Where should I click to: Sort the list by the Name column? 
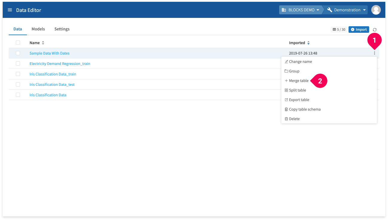click(37, 43)
